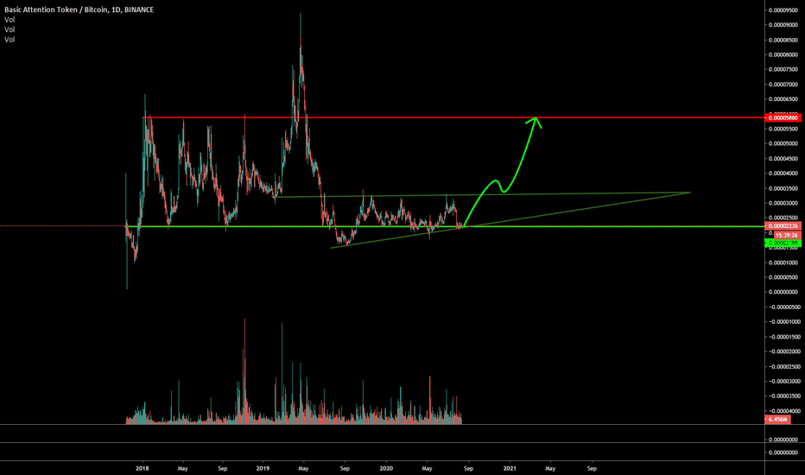Click the 0.00000500 price axis label
The width and height of the screenshot is (805, 475).
pyautogui.click(x=783, y=277)
